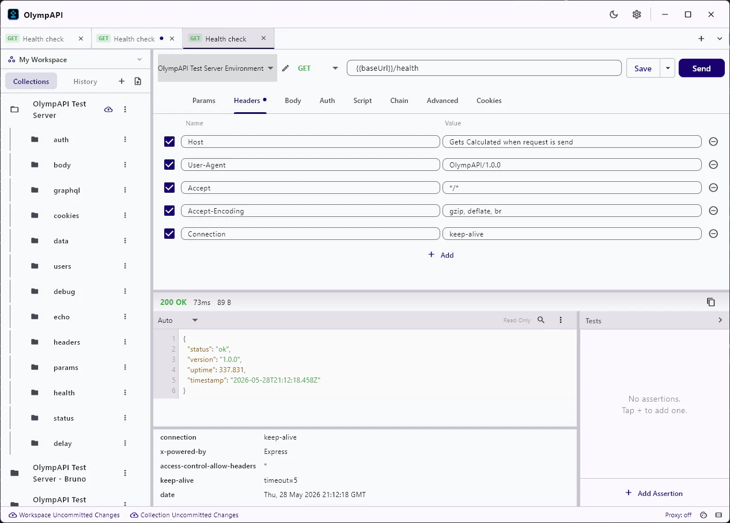Open more options for debug folder

[125, 291]
